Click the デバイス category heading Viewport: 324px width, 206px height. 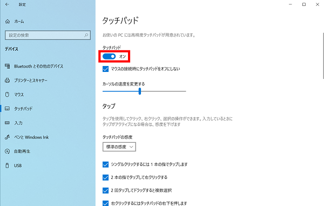[11, 49]
